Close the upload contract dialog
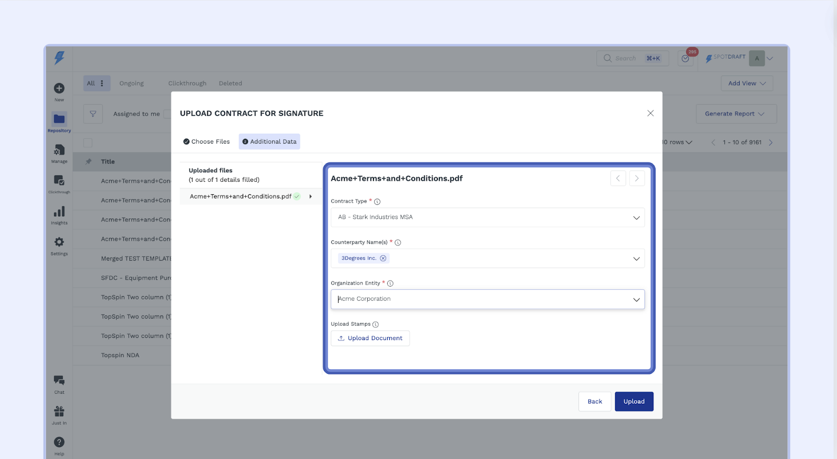This screenshot has width=837, height=459. pos(650,113)
